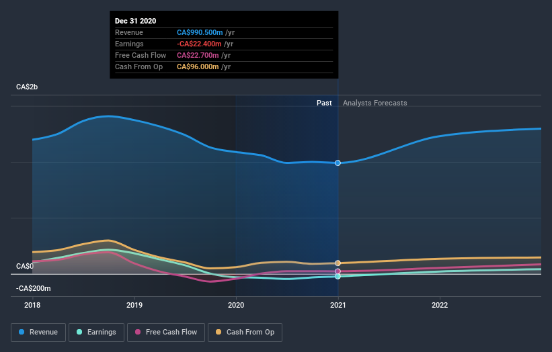Click tooltip date 'Dec 31 2020'

pyautogui.click(x=136, y=21)
